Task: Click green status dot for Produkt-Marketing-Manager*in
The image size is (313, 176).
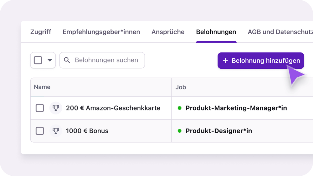Action: tap(180, 108)
